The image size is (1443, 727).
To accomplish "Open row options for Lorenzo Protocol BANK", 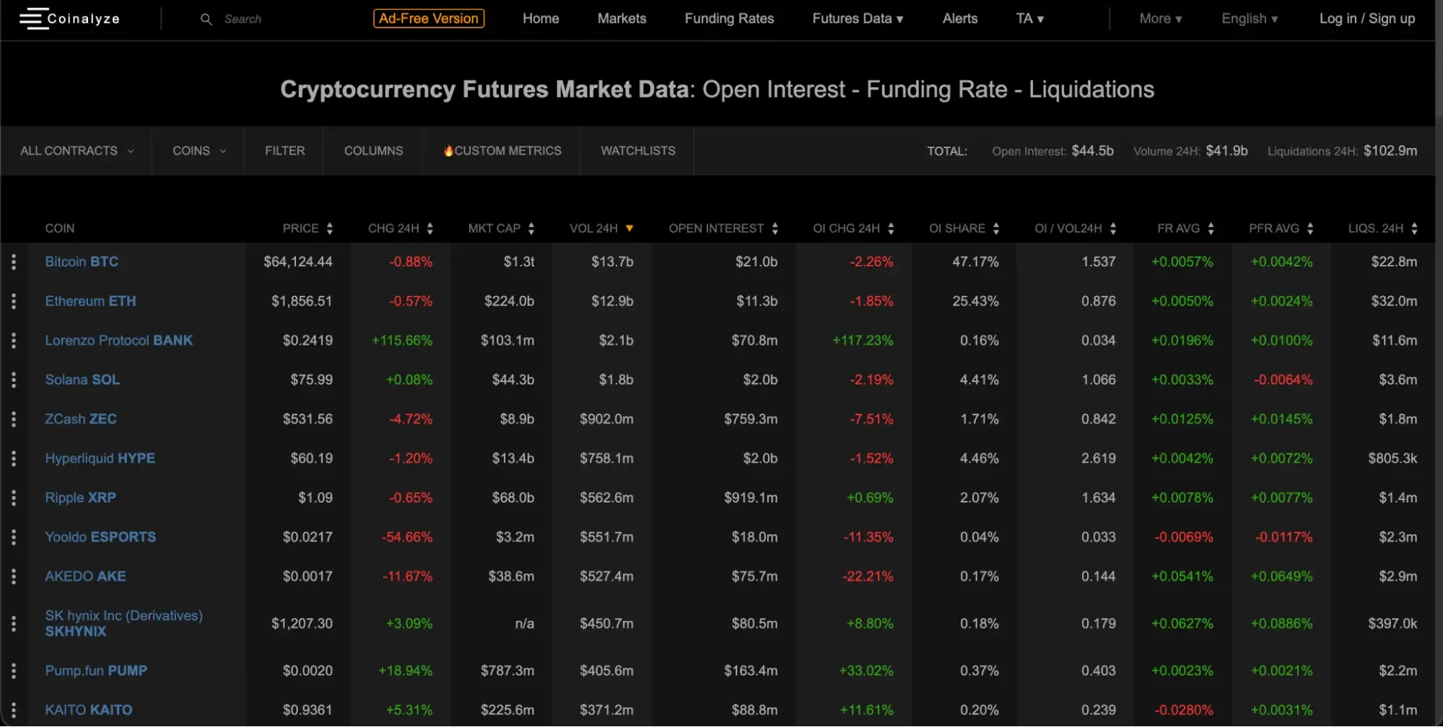I will 14,341.
